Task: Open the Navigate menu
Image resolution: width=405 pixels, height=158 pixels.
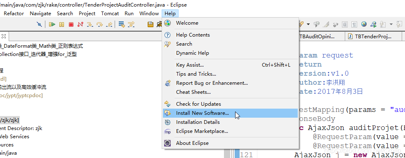Action: [40, 14]
